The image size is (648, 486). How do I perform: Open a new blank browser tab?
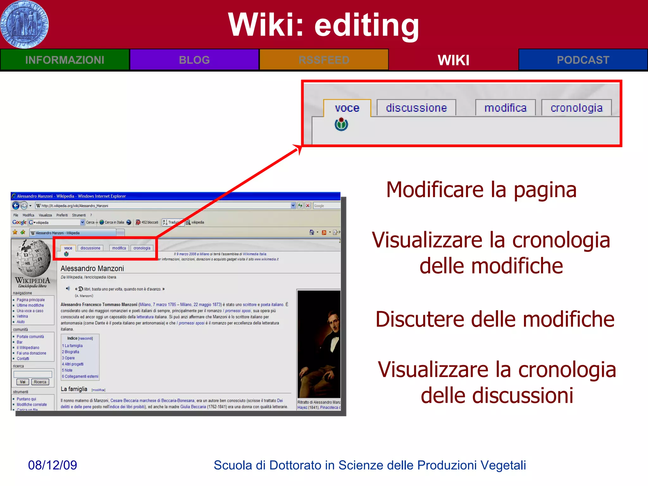point(120,233)
